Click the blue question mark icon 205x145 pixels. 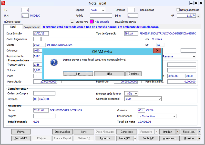54,63
